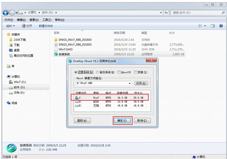The width and height of the screenshot is (227, 159).
Task: Open the 组织 dropdown in toolbar
Action: coord(11,26)
